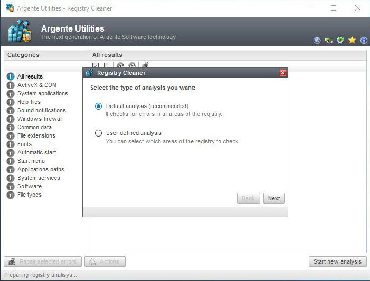Open the blue info icon in the header
Image resolution: width=370 pixels, height=281 pixels.
pyautogui.click(x=364, y=40)
